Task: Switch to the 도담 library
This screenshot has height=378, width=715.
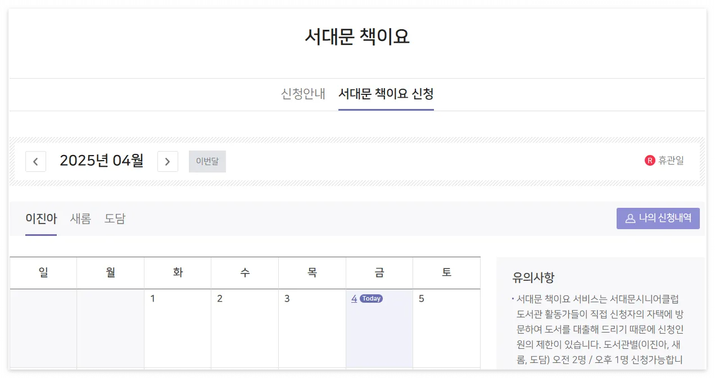Action: click(114, 218)
